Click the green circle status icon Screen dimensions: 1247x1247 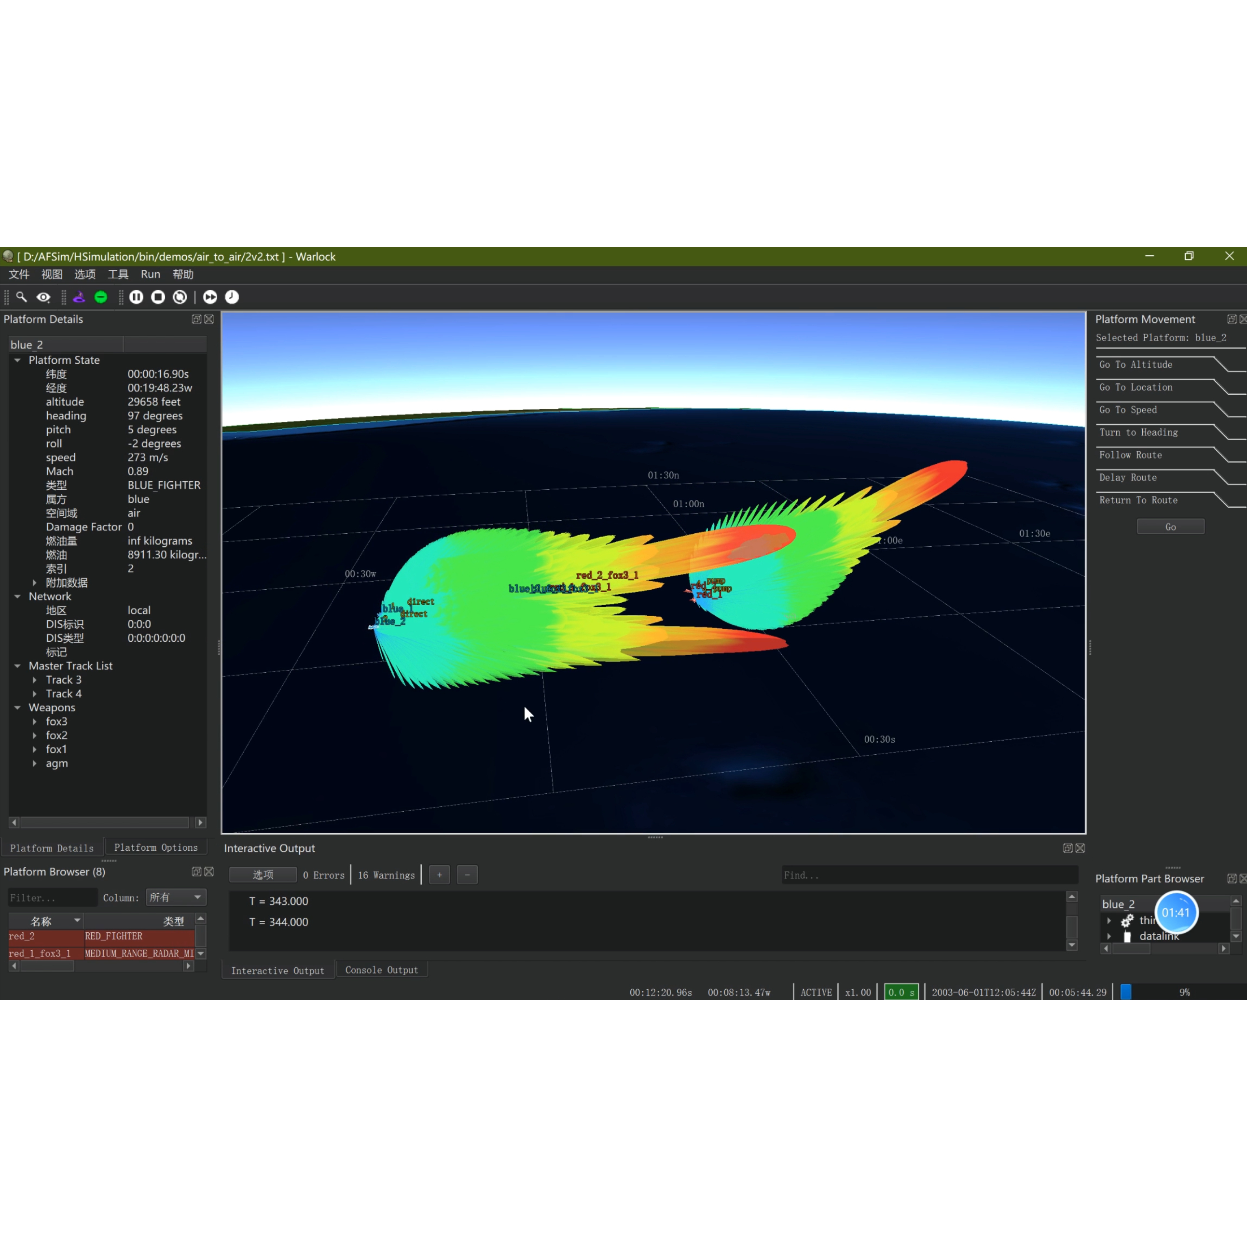(x=101, y=297)
